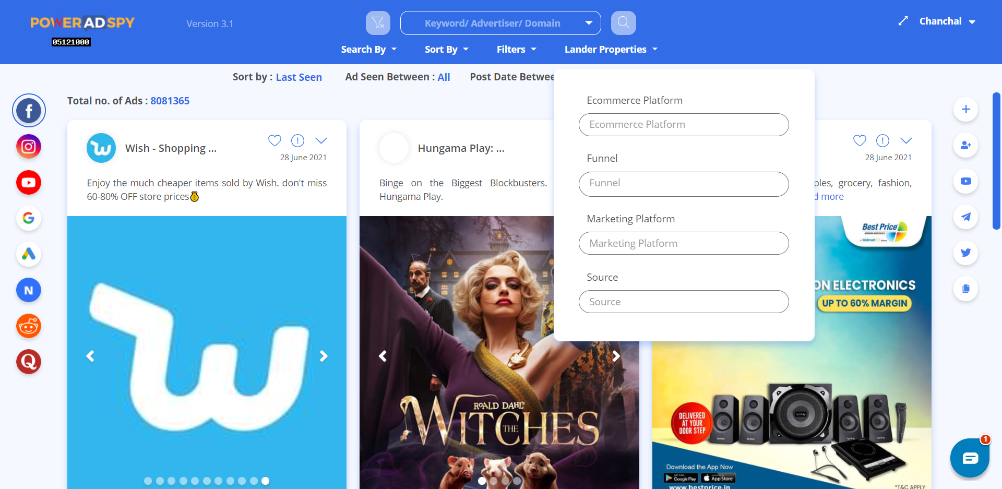This screenshot has height=489, width=1002.
Task: Click the Ecommerce Platform input field
Action: (684, 125)
